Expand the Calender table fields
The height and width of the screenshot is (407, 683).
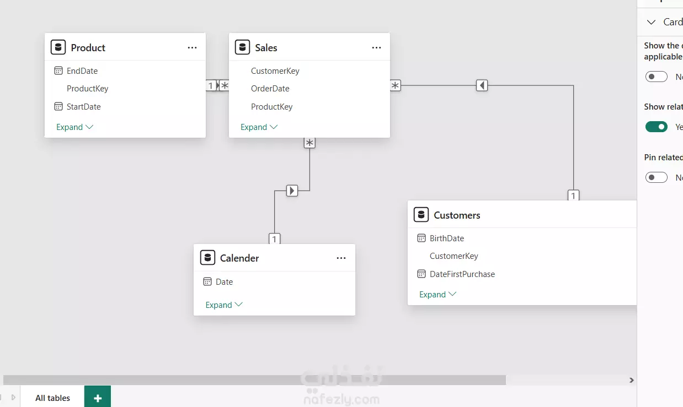[x=223, y=305]
